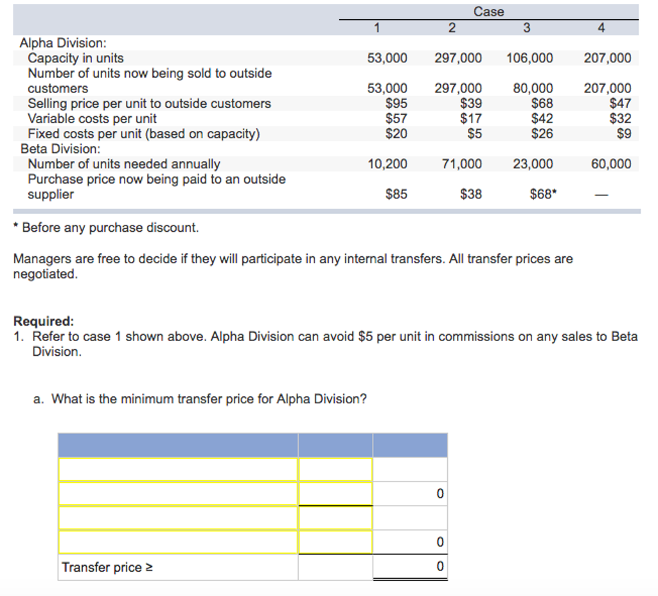
Task: Select variable cost $42
Action: (542, 119)
